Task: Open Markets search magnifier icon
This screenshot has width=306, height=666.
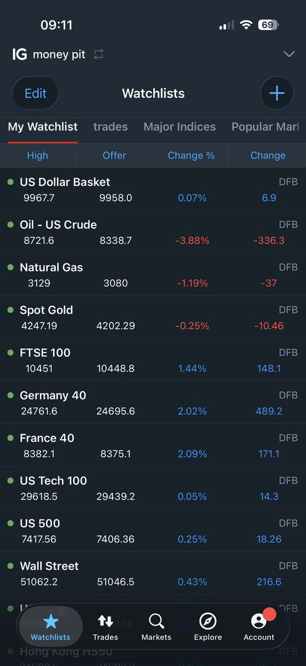Action: click(x=156, y=621)
